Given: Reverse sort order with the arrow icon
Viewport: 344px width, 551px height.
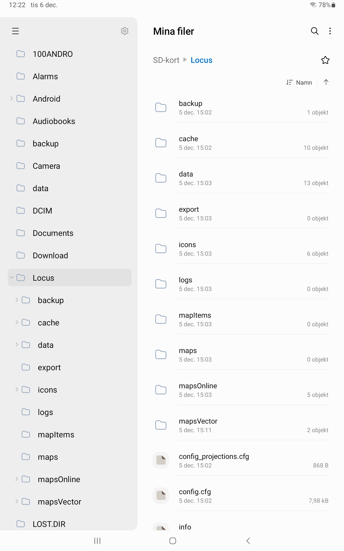Looking at the screenshot, I should click(326, 82).
